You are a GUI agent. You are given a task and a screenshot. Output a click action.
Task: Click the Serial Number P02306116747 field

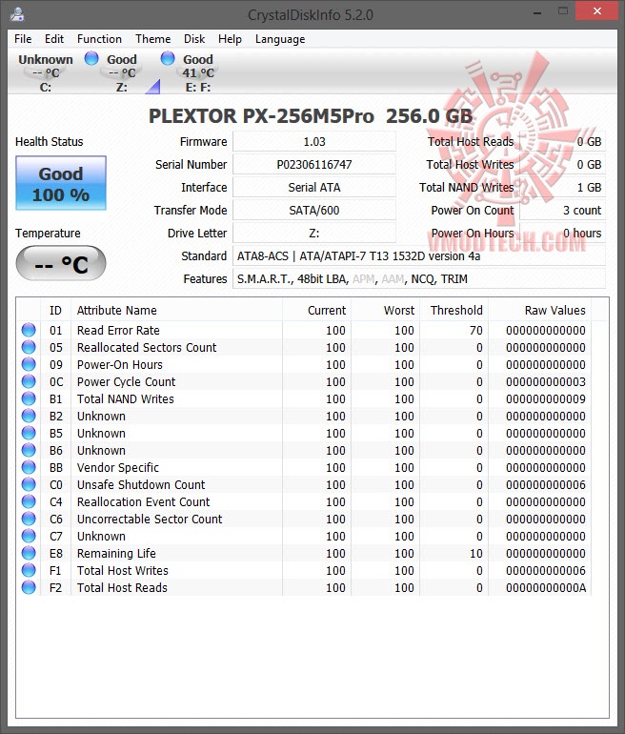[313, 164]
